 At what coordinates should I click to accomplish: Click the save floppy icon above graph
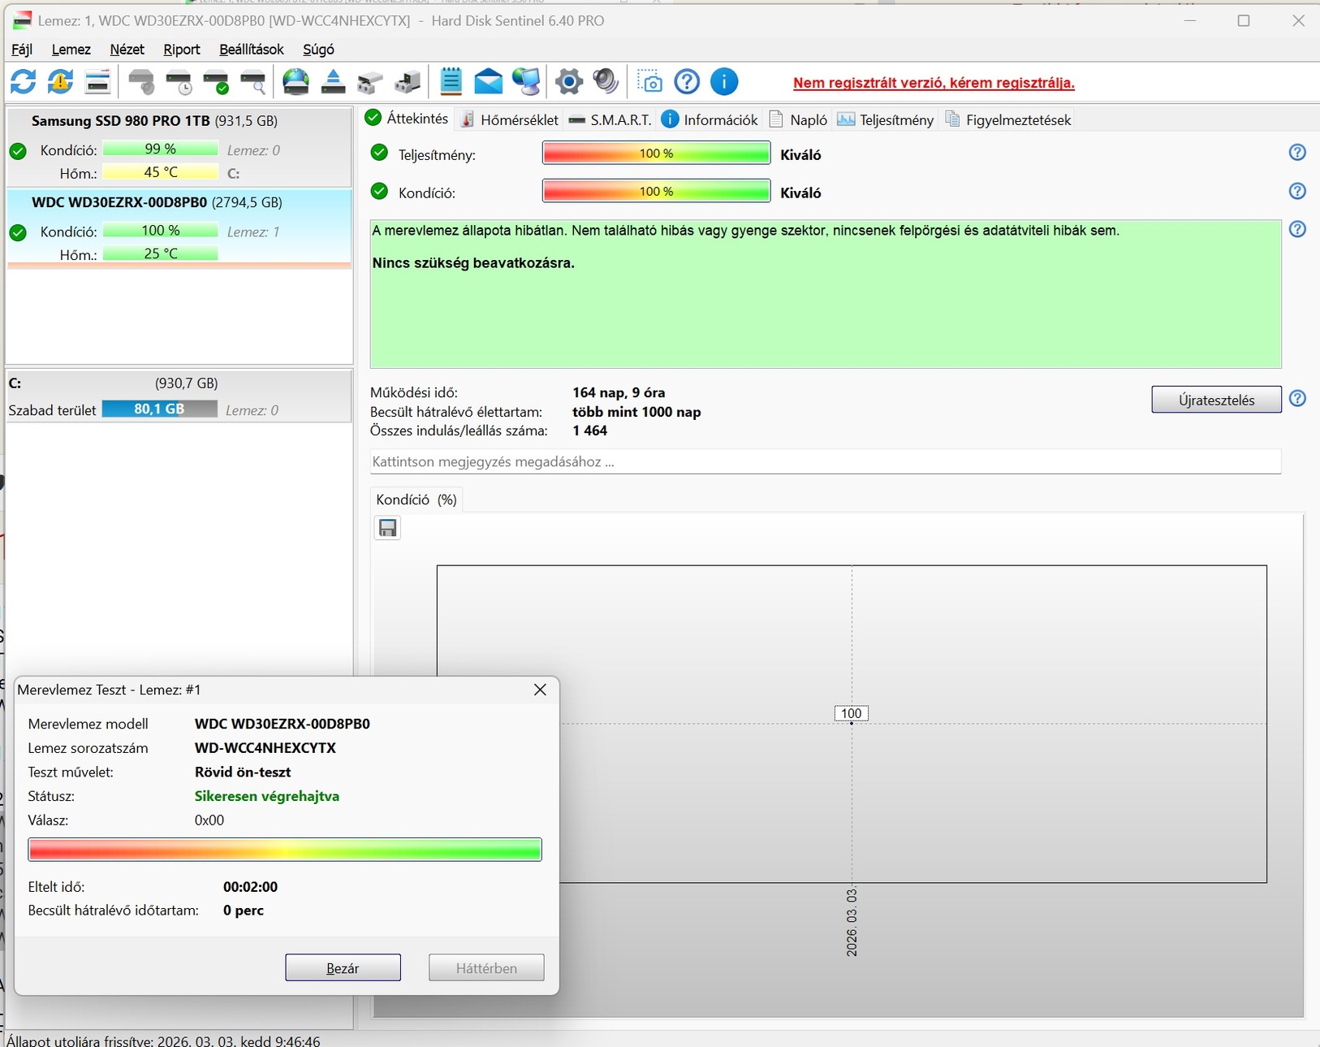click(388, 529)
